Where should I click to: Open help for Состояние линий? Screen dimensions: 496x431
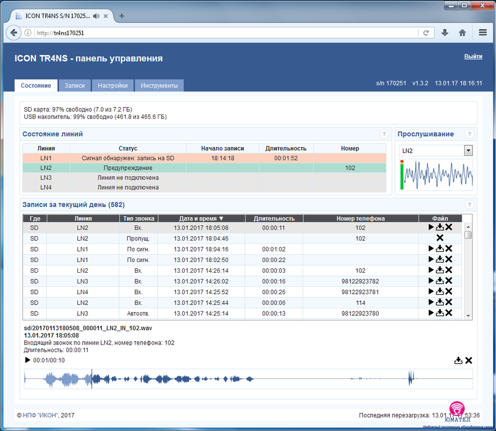384,134
